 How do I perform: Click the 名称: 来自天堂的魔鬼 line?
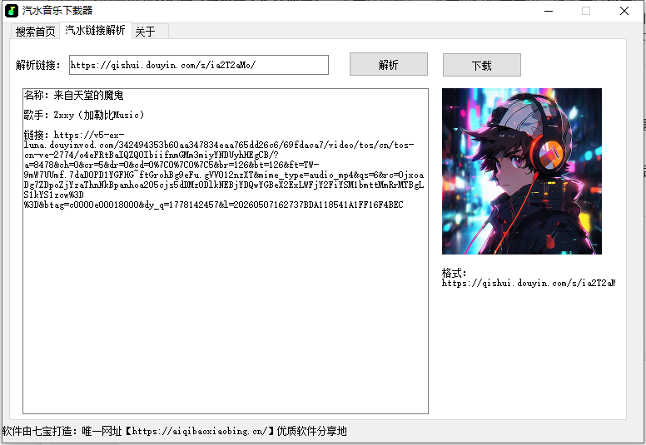point(73,96)
